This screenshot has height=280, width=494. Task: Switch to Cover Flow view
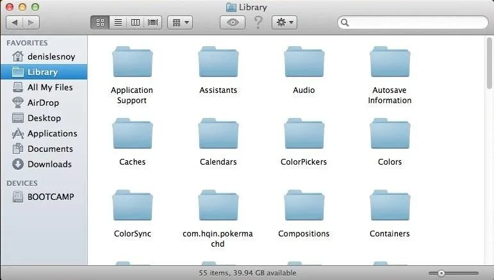152,22
